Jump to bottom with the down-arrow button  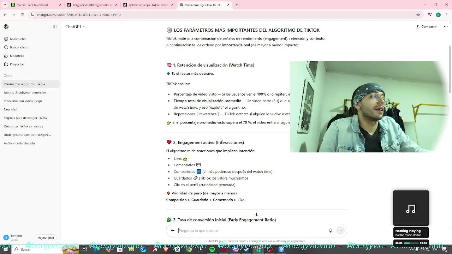tap(257, 214)
